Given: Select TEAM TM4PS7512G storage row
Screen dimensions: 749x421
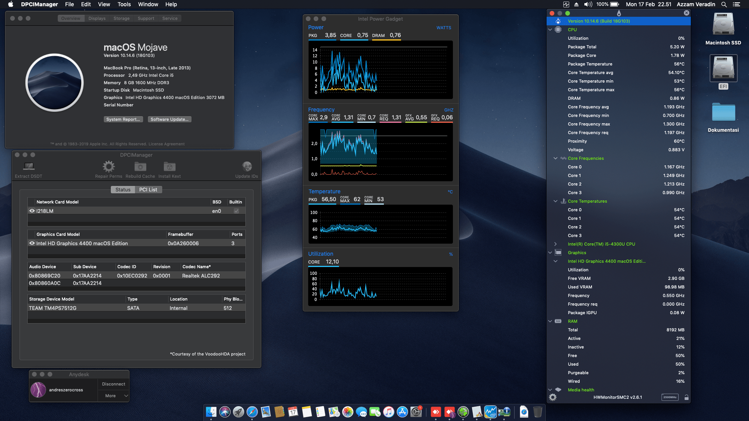Looking at the screenshot, I should click(136, 308).
